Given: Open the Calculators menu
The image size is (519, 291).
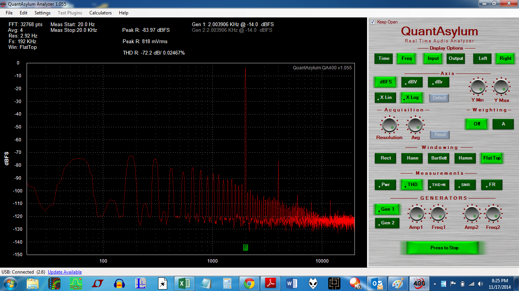Looking at the screenshot, I should coord(101,13).
